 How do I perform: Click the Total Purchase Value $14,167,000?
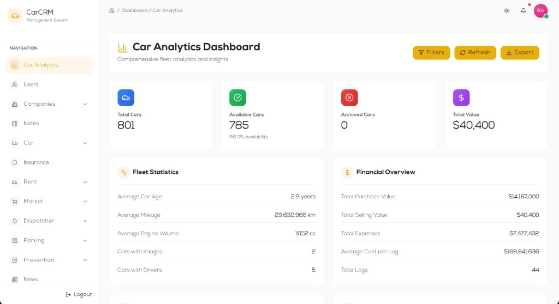pos(524,197)
